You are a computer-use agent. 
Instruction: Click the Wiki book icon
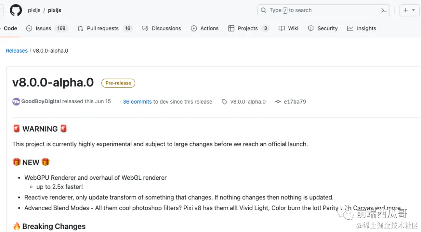click(282, 28)
